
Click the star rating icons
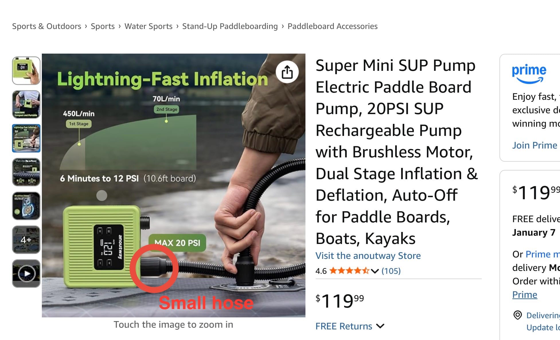[349, 271]
